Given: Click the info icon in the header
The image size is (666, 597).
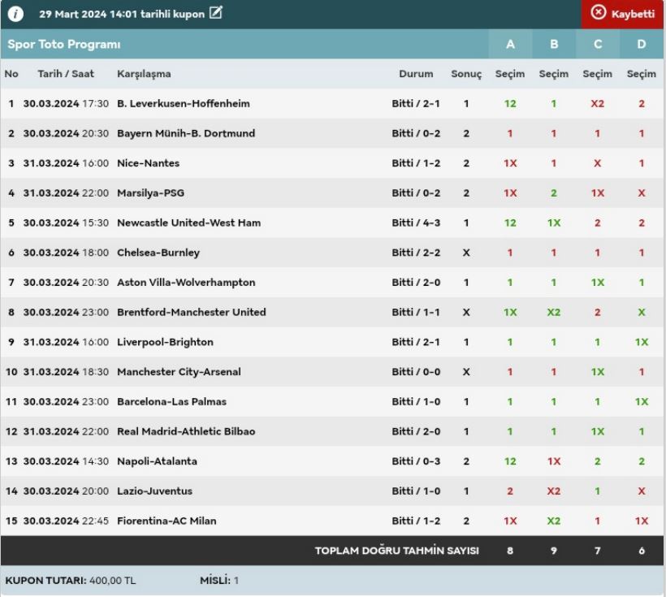Looking at the screenshot, I should point(17,14).
